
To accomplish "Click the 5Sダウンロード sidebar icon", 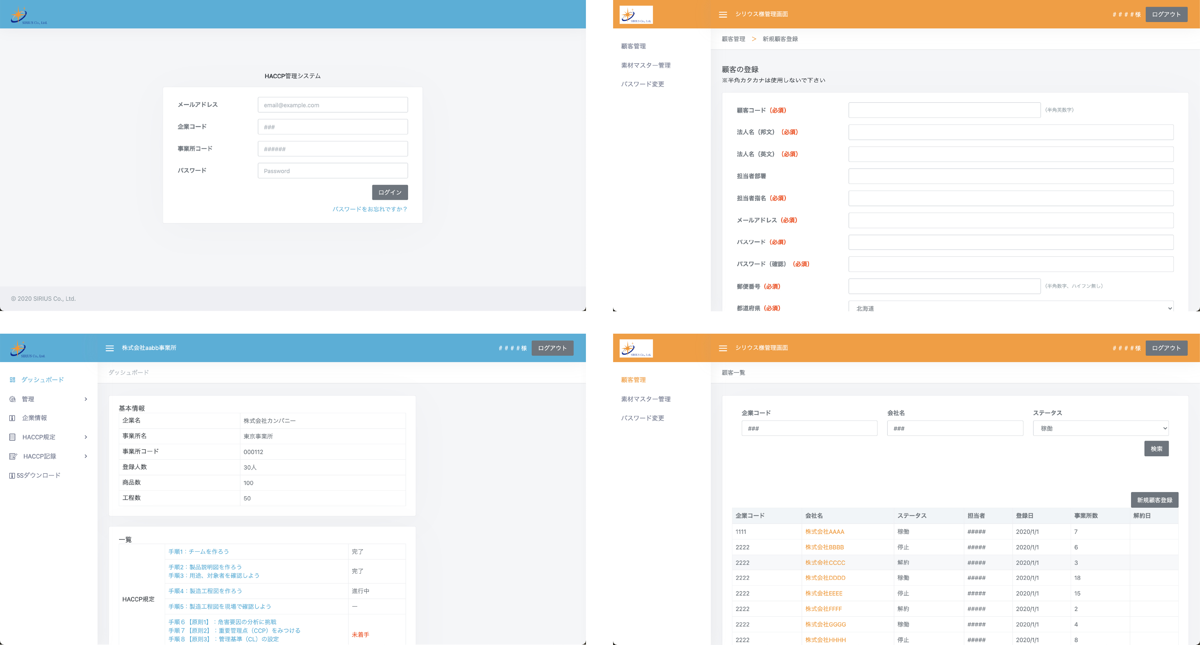I will pyautogui.click(x=12, y=475).
